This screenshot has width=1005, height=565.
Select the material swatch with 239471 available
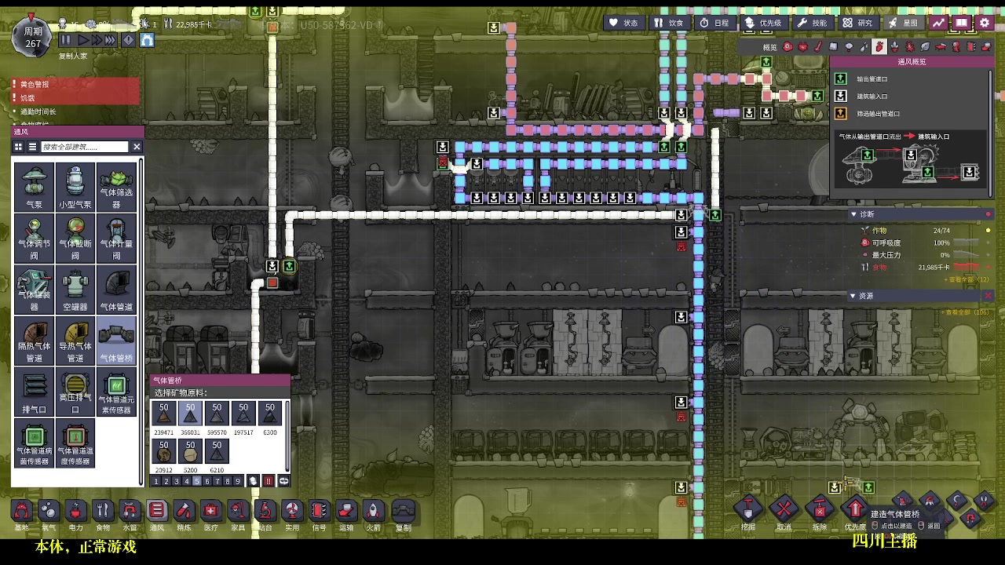click(163, 413)
